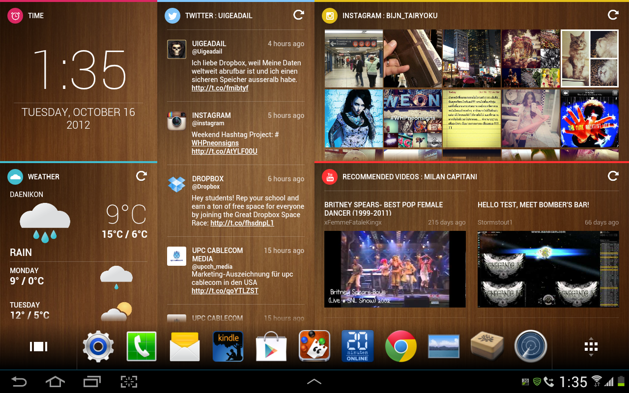
Task: Refresh the Instagram panel
Action: [x=613, y=15]
